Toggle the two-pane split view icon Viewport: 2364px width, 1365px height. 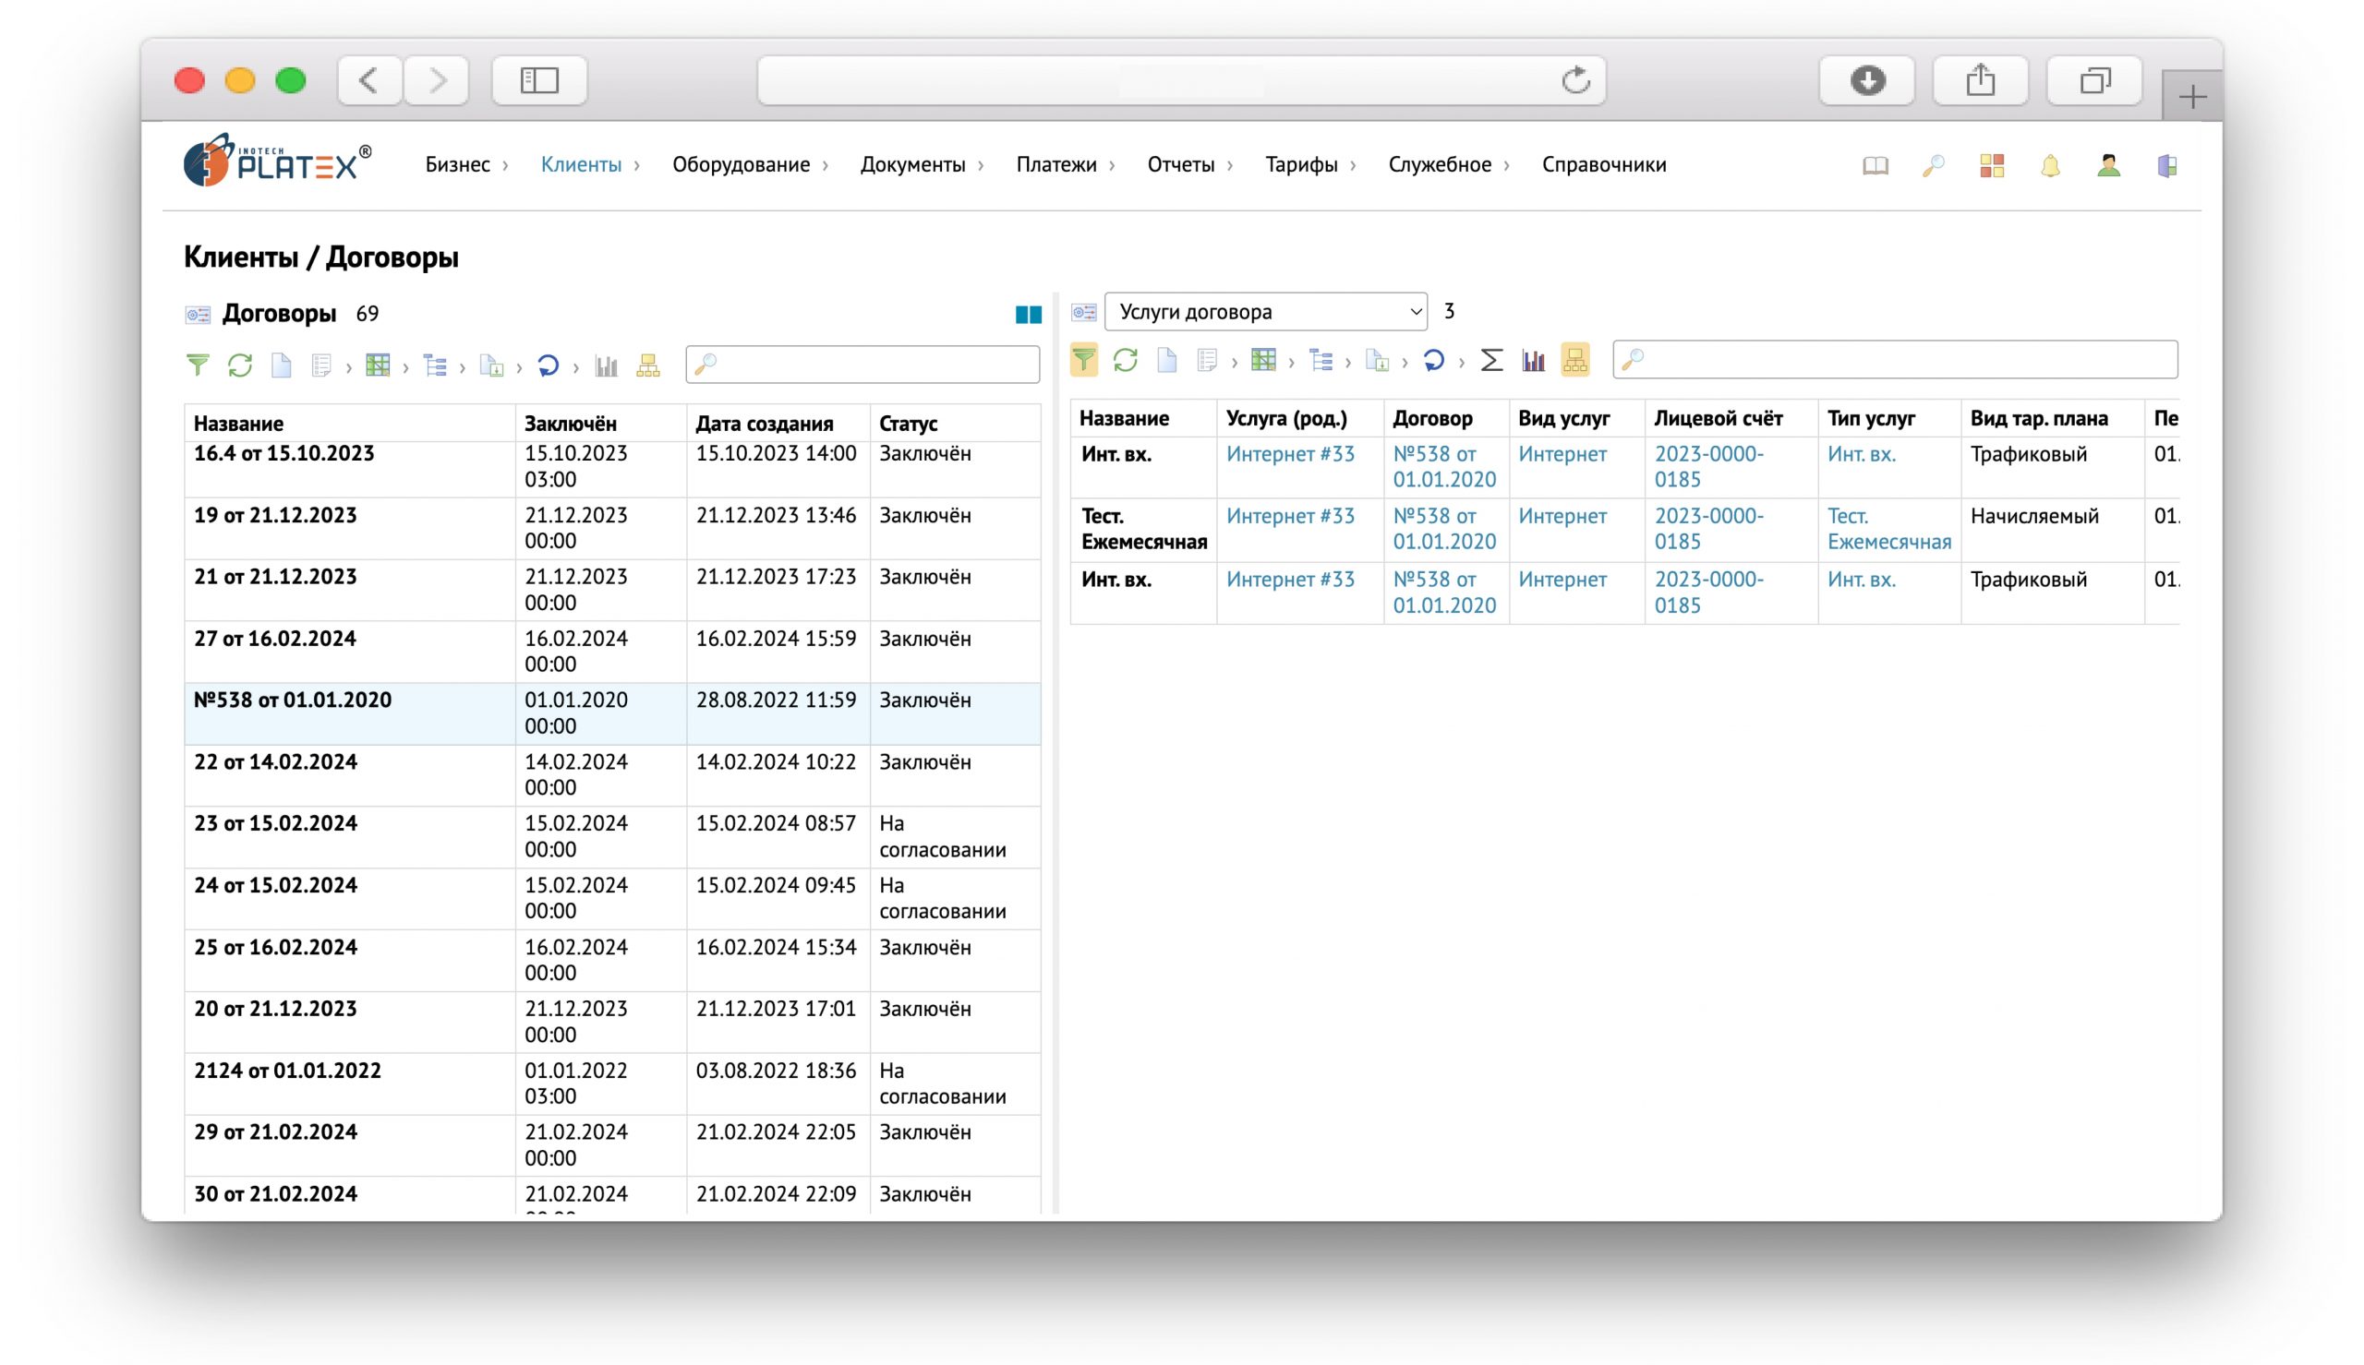pyautogui.click(x=1029, y=315)
